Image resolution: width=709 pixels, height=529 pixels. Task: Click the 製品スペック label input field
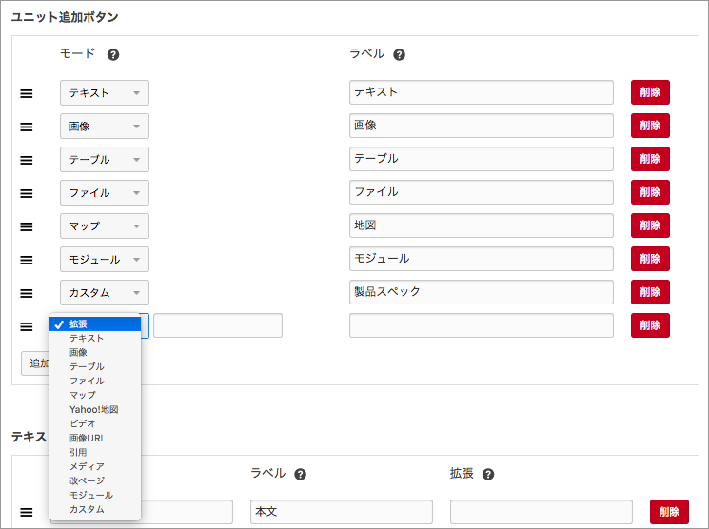tap(481, 292)
